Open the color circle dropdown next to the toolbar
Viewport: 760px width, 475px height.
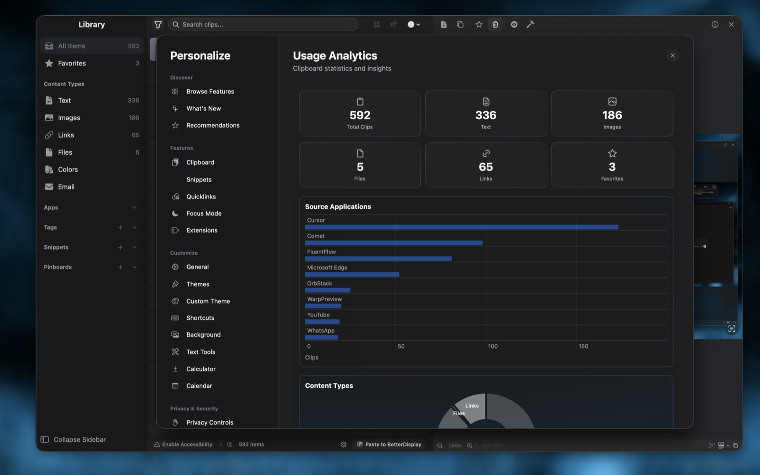[x=413, y=24]
